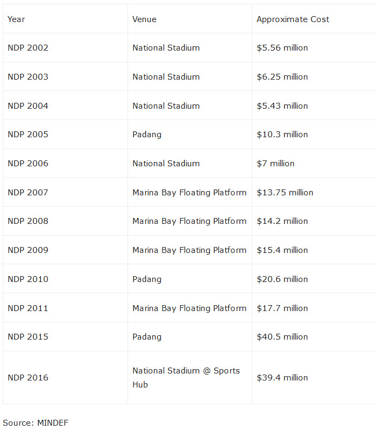Click the $6.25 million cost value
Screen dimensions: 376x430
coord(282,77)
